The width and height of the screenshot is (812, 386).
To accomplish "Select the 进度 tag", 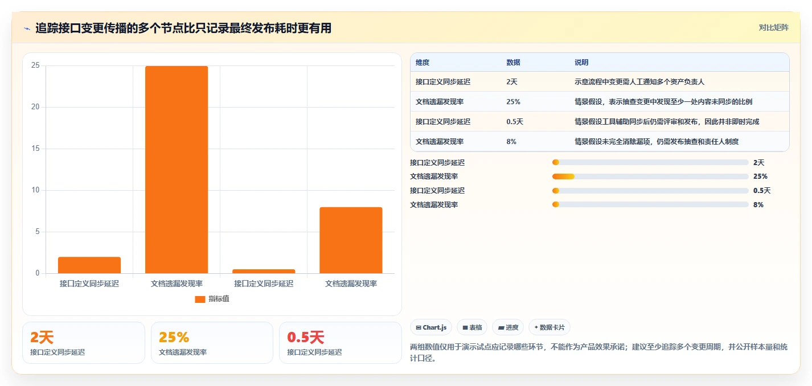I will [508, 327].
